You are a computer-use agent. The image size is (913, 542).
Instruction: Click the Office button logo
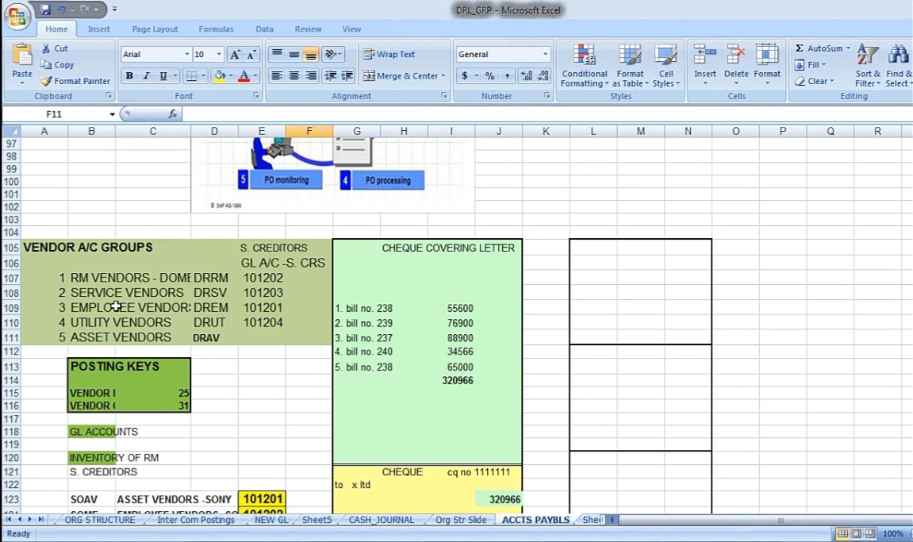(17, 15)
